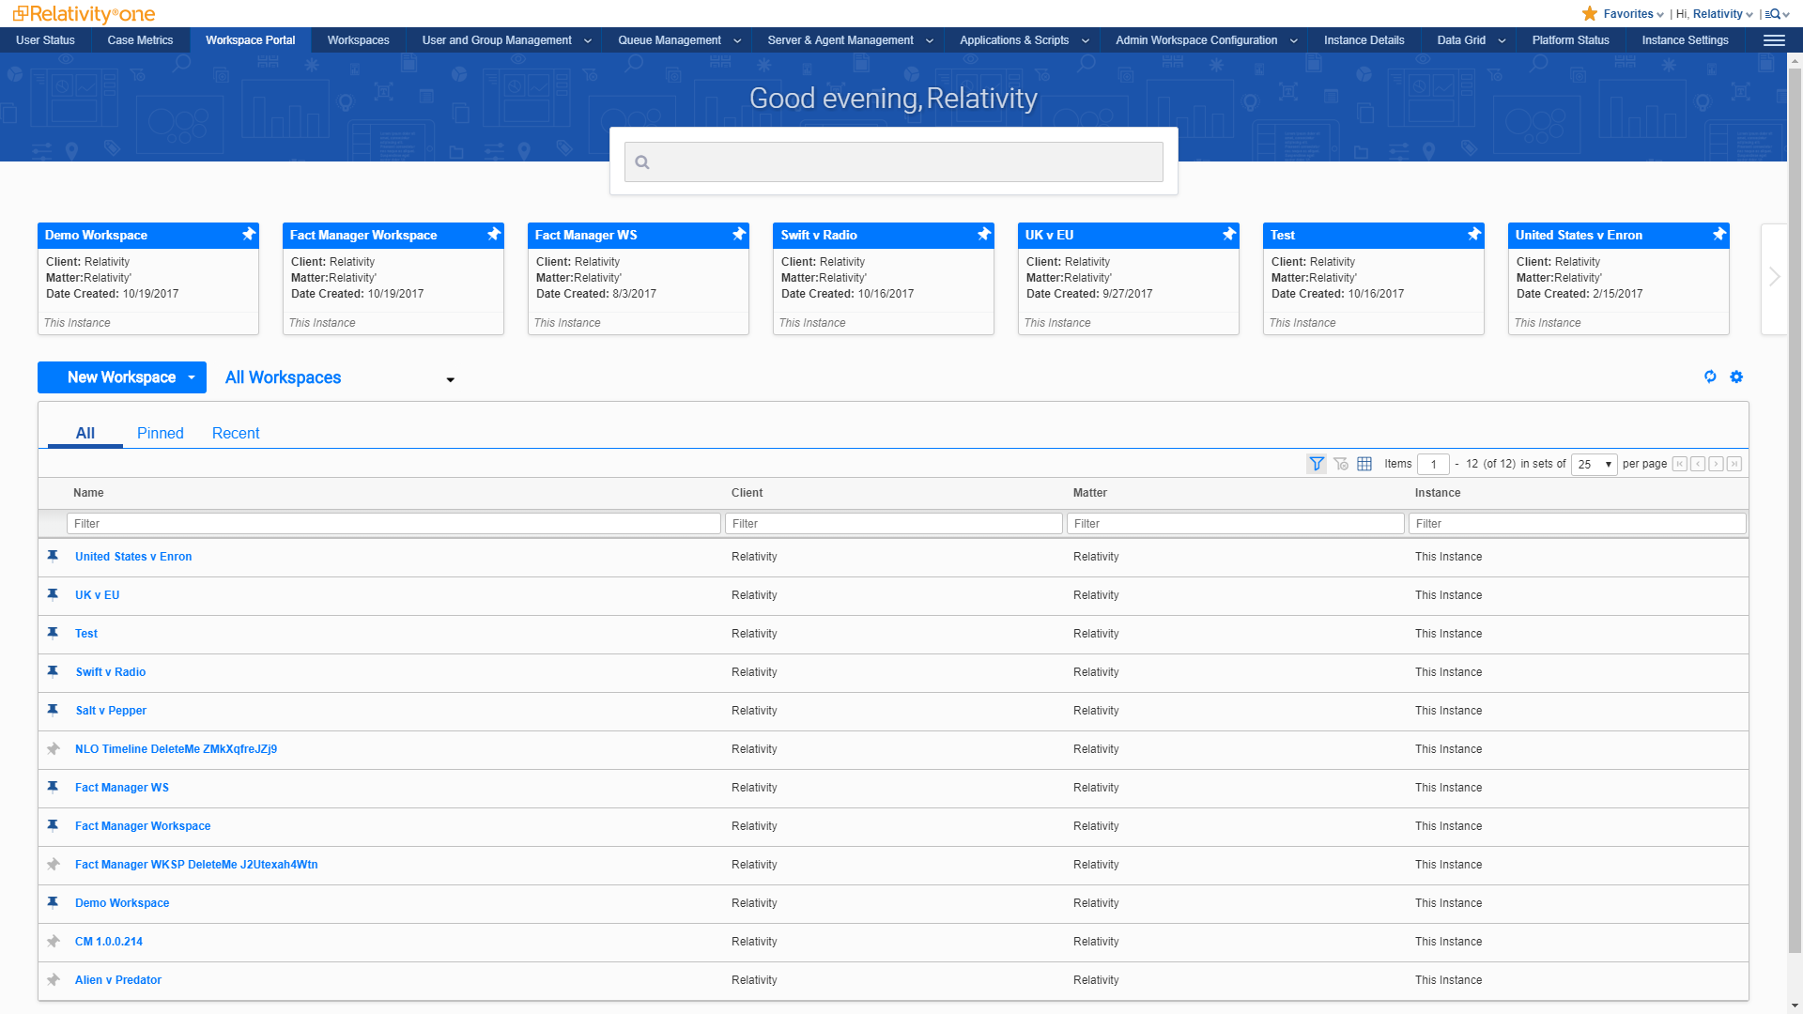1803x1014 pixels.
Task: Toggle the show filters funnel icon
Action: pos(1317,464)
